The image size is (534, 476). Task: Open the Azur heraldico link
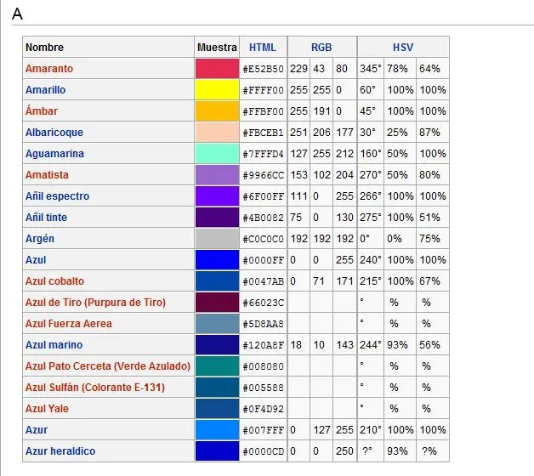point(60,451)
